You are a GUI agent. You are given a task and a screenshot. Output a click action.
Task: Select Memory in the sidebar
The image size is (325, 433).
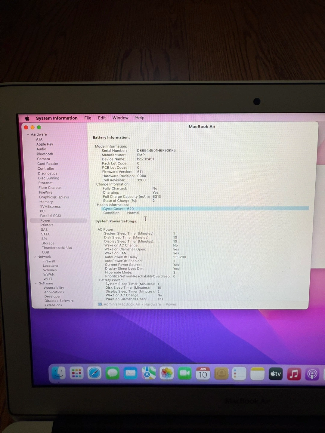(46, 202)
